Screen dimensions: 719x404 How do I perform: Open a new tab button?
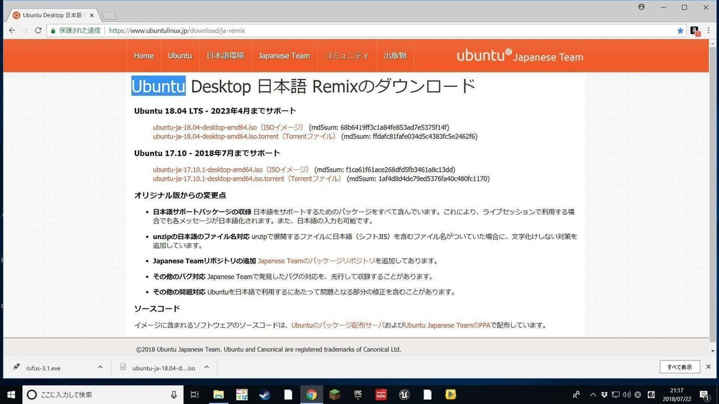tap(109, 16)
